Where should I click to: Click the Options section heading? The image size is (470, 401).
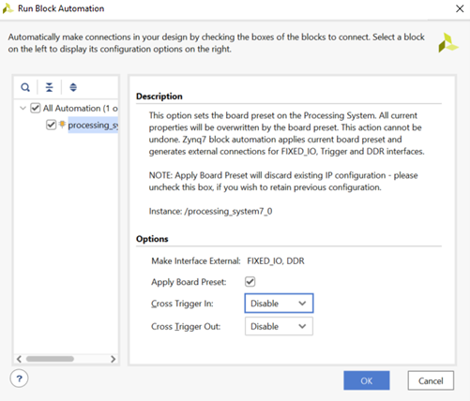[152, 239]
